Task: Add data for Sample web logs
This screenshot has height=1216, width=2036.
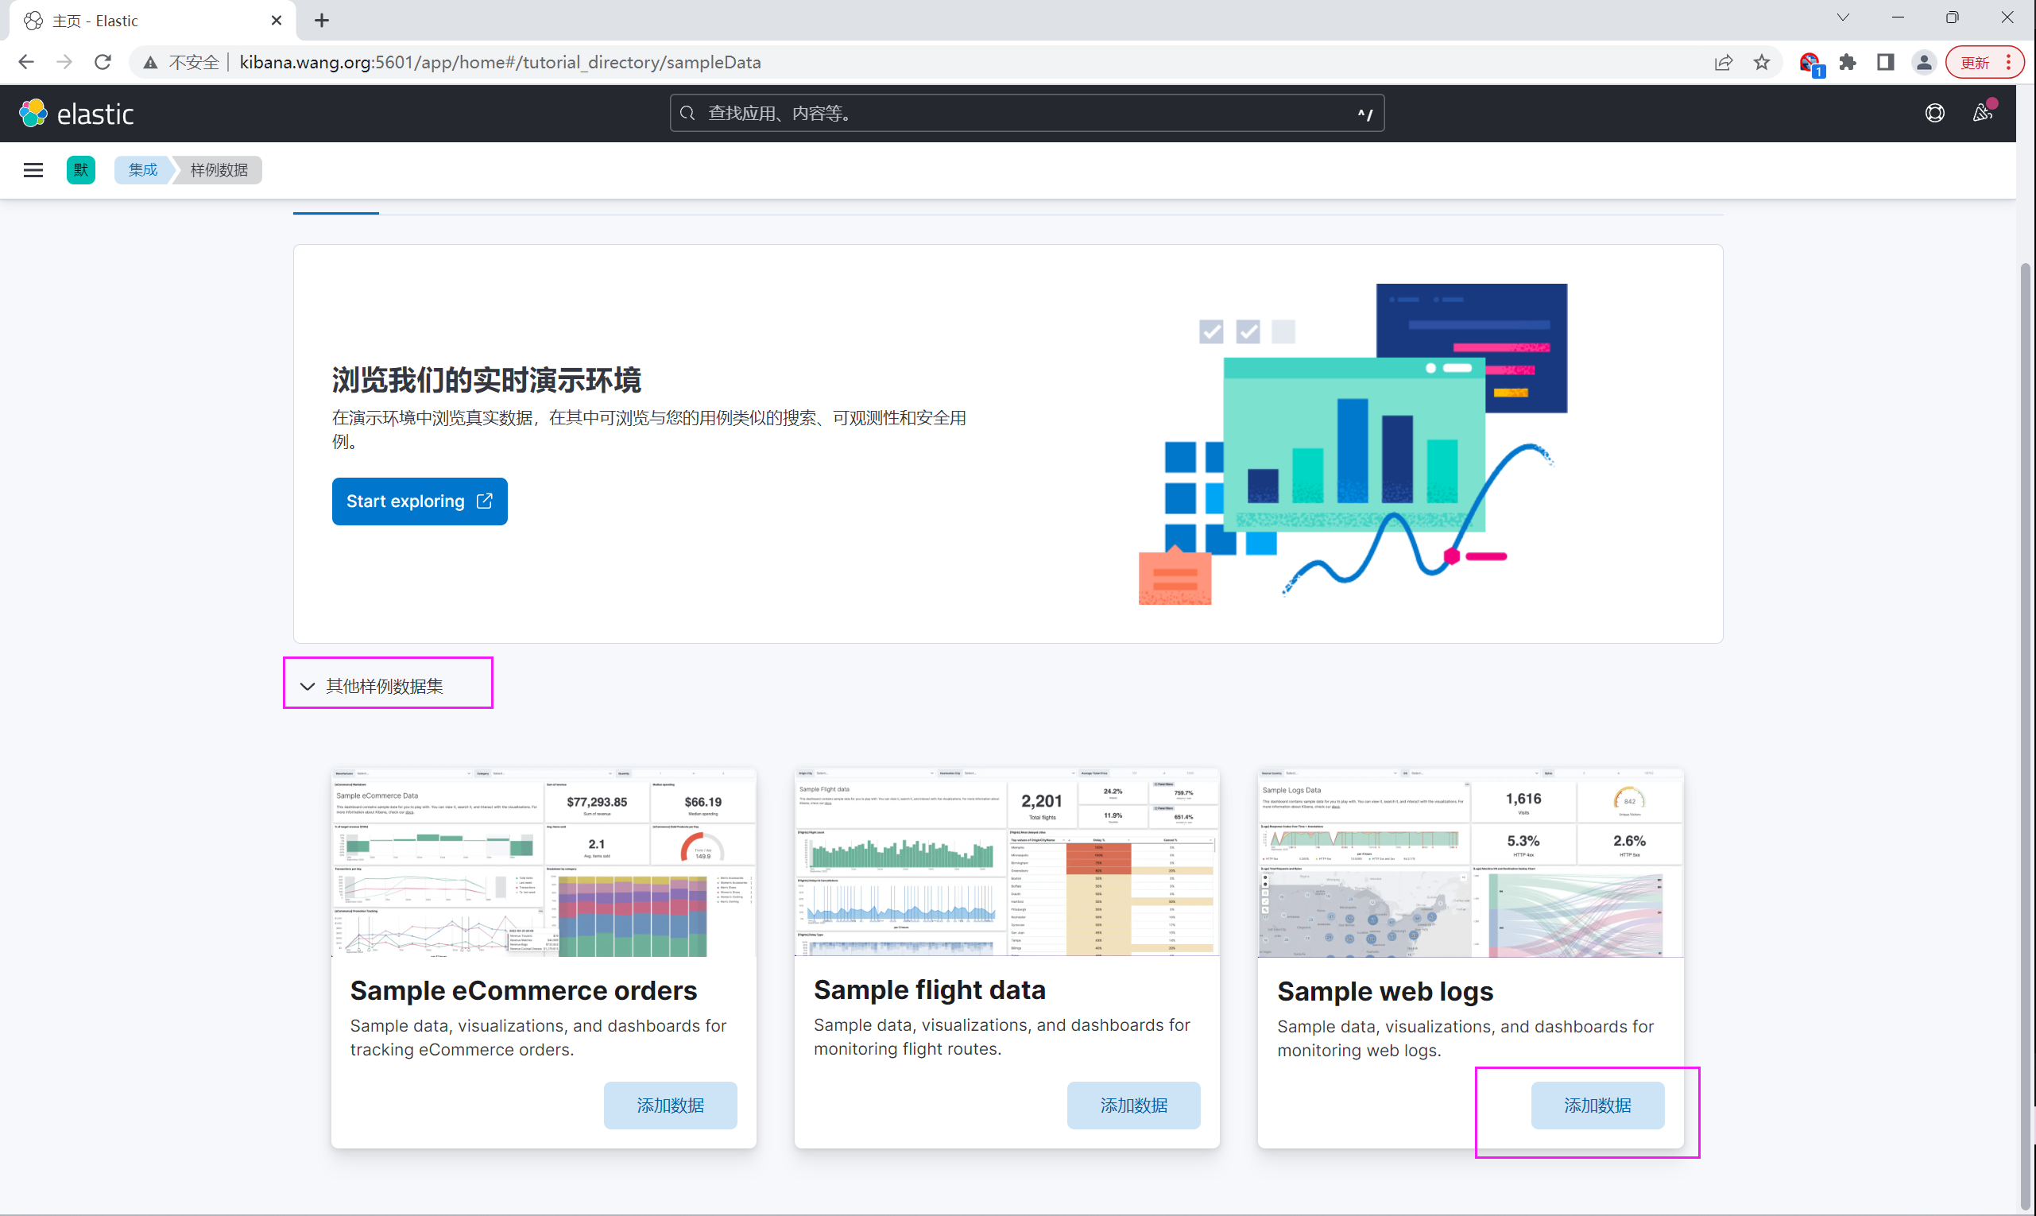Action: coord(1597,1106)
